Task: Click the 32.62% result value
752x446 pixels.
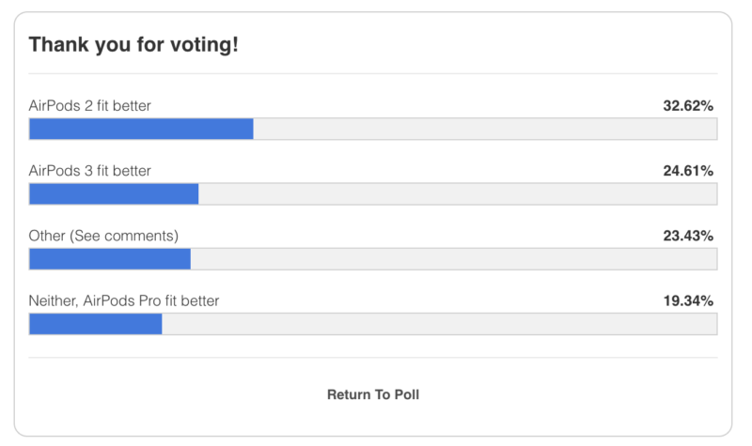Action: tap(688, 106)
